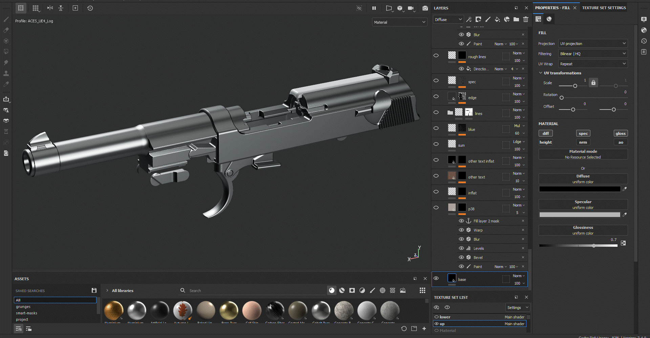Viewport: 650px width, 338px height.
Task: Switch to the Texture Set Settings tab
Action: point(604,7)
